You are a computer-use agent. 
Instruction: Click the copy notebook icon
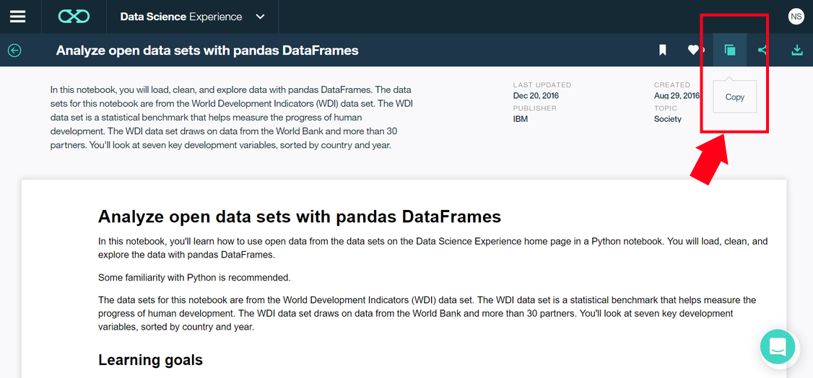coord(729,50)
